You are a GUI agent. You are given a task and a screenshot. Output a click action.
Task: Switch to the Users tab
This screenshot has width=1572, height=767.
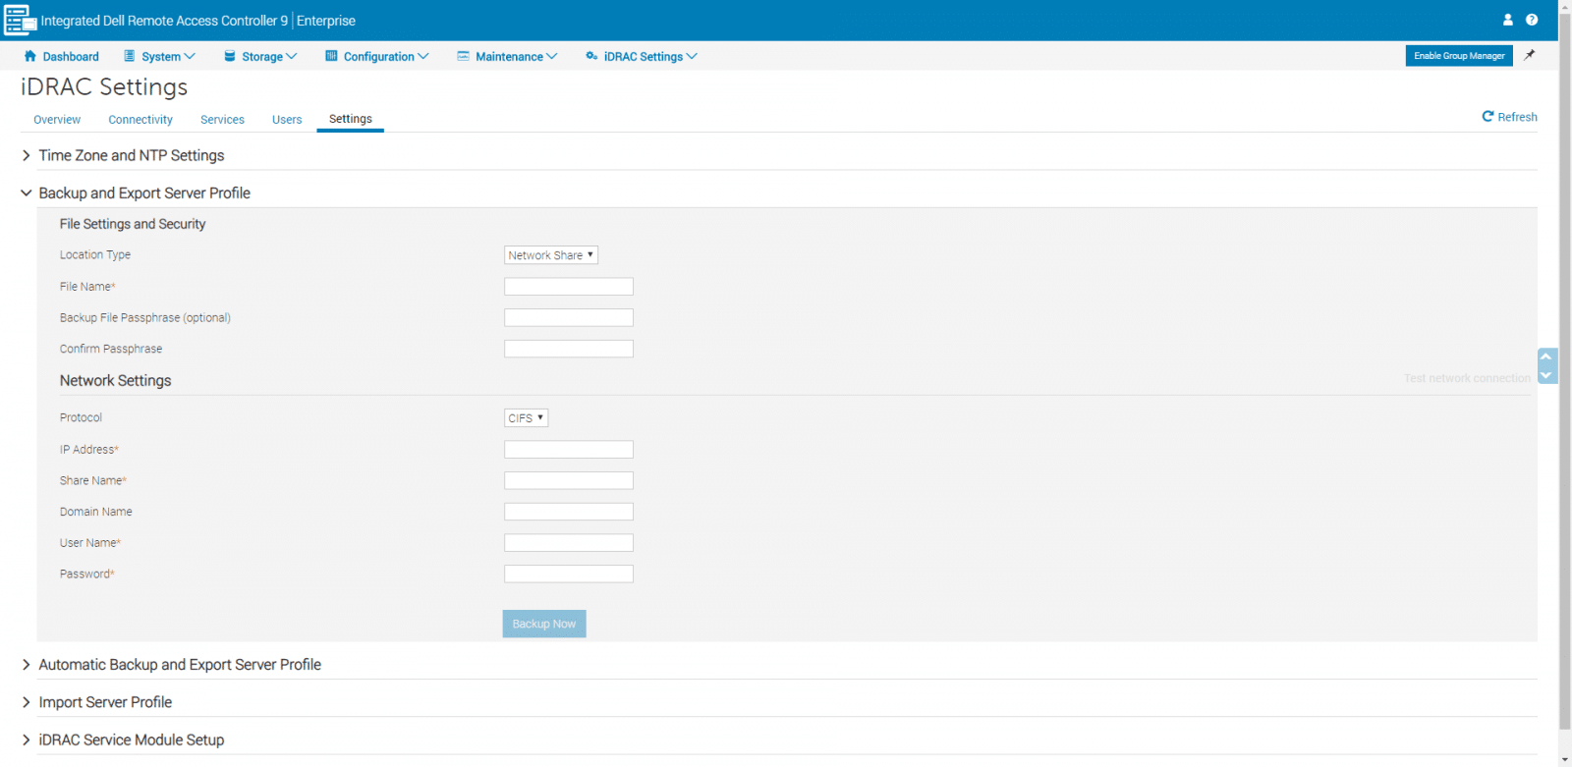click(x=287, y=120)
